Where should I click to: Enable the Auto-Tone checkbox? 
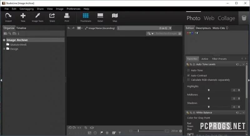(188, 70)
